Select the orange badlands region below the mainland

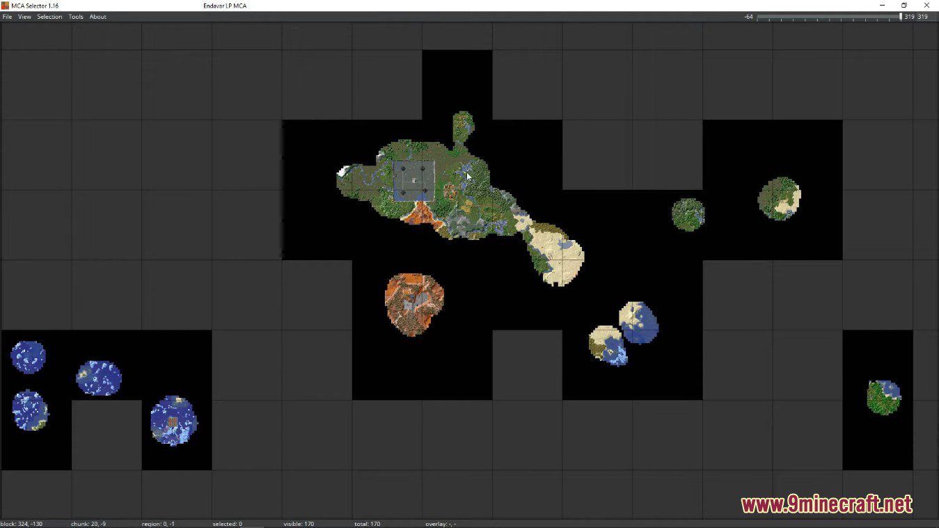pyautogui.click(x=413, y=303)
